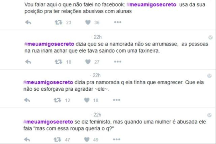Like the tweet with 36 likes
This screenshot has width=216, height=144.
pyautogui.click(x=88, y=22)
